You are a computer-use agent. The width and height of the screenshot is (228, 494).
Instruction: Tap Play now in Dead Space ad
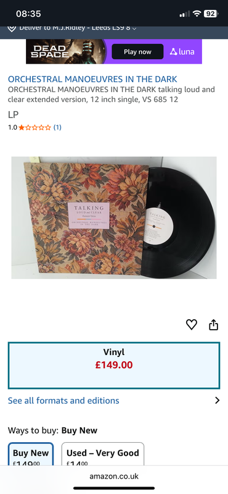tap(137, 52)
